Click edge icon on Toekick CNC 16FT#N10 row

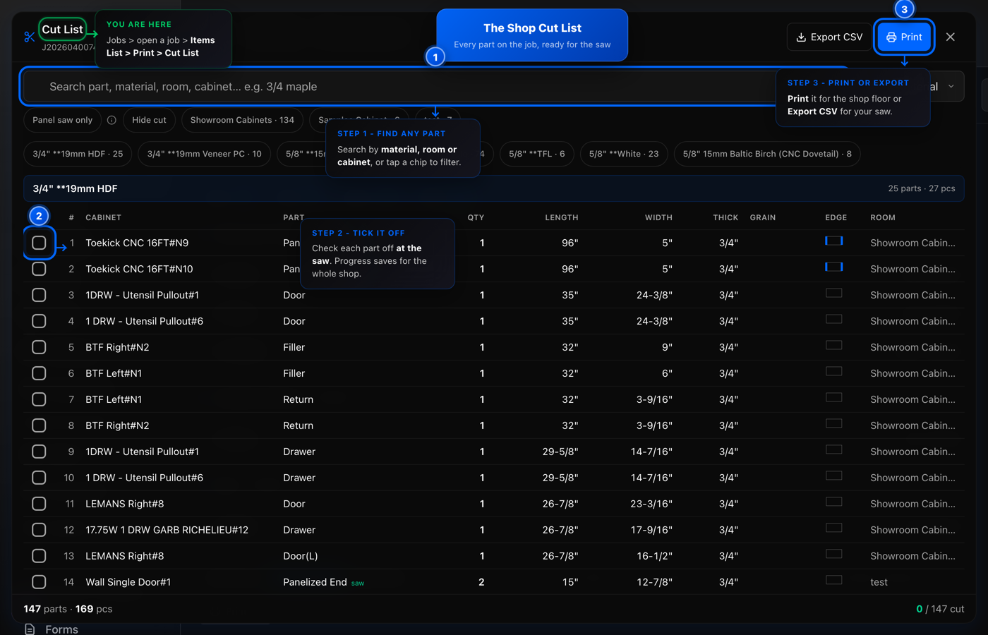834,267
